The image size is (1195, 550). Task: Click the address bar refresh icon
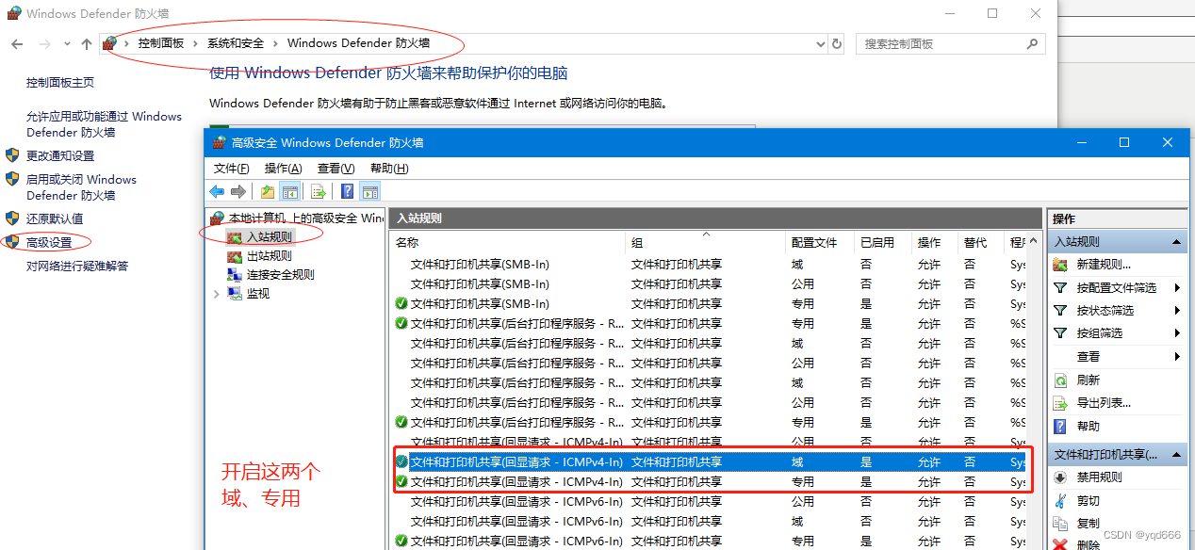pos(837,43)
